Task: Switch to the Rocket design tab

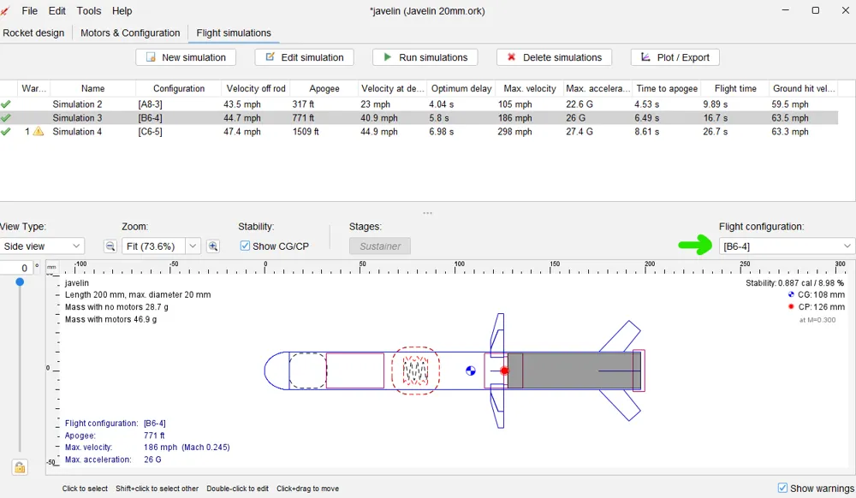Action: coord(33,33)
